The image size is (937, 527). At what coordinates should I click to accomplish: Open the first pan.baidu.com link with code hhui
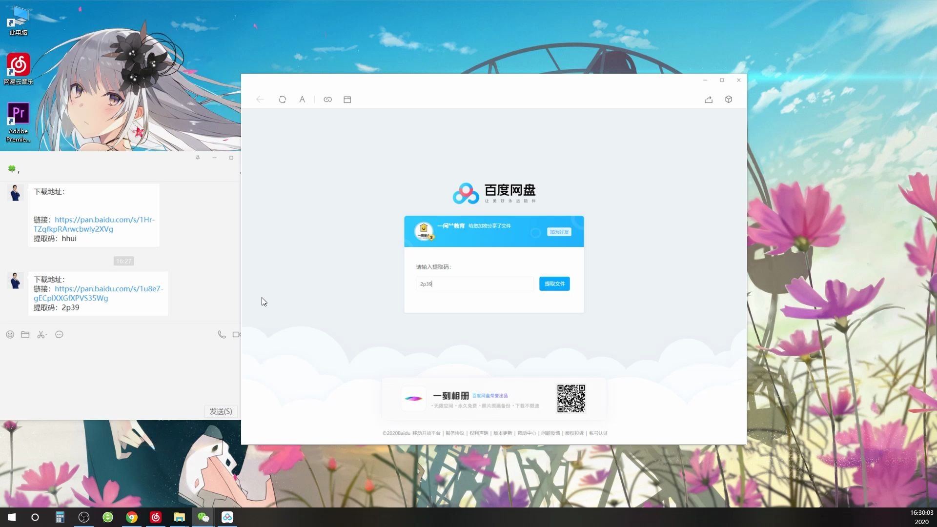[x=94, y=224]
